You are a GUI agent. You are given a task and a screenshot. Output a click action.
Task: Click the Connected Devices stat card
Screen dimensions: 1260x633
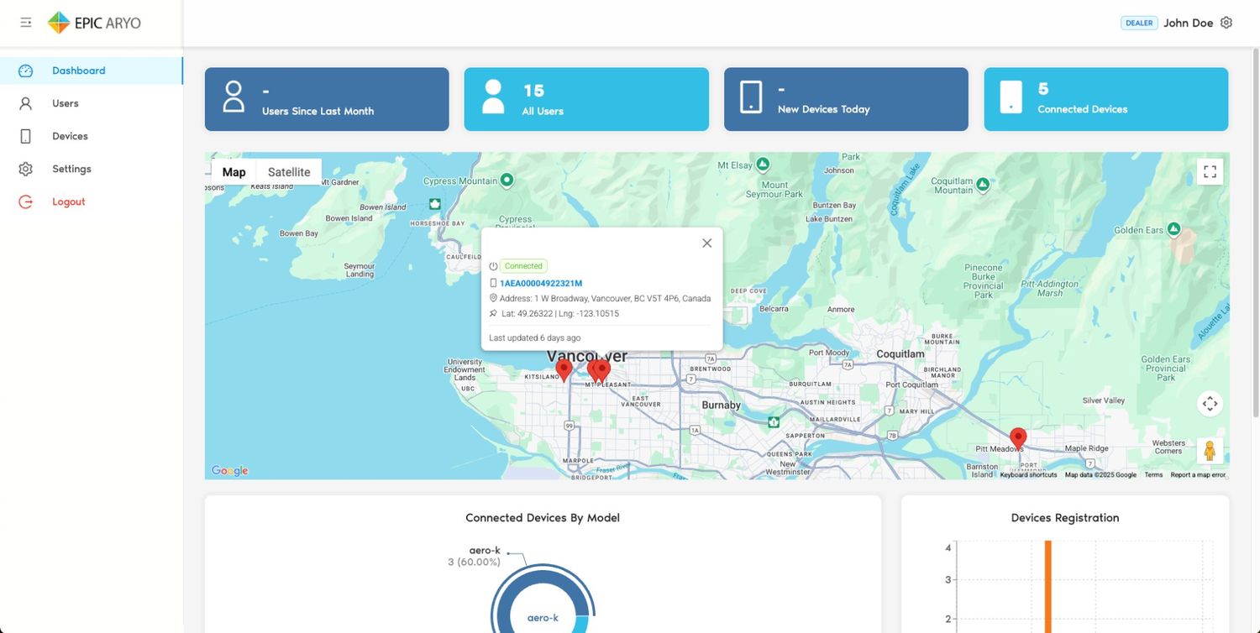tap(1105, 99)
